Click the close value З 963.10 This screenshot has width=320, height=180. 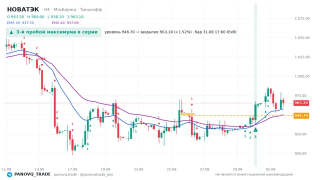tap(75, 16)
